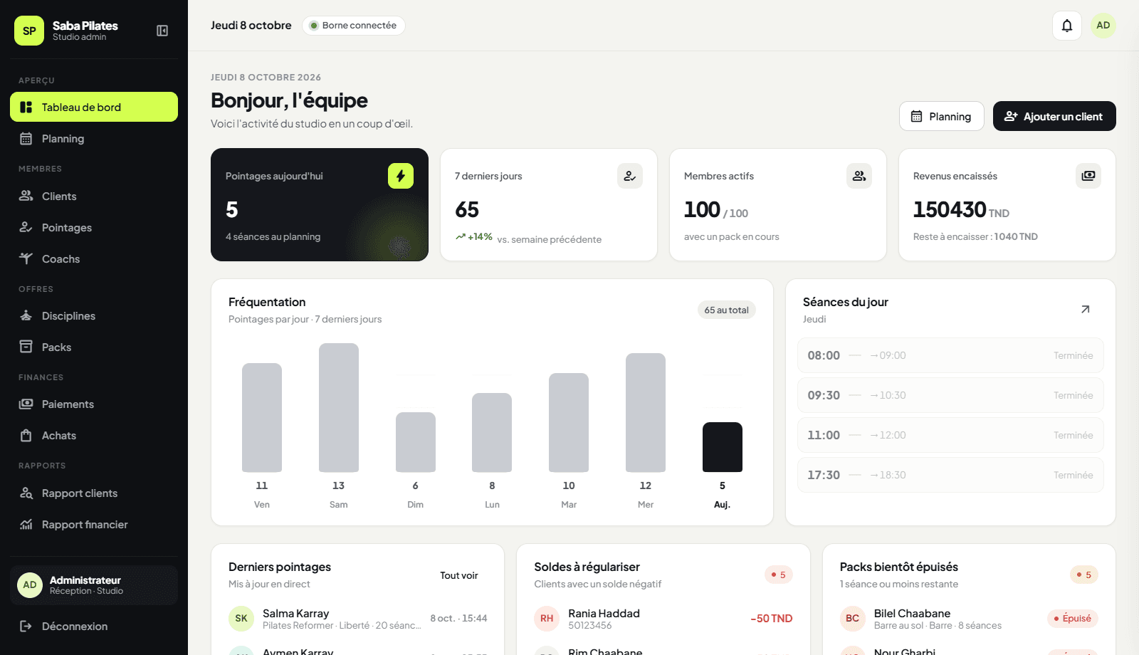Open the AD user avatar menu
1139x655 pixels.
tap(1103, 26)
